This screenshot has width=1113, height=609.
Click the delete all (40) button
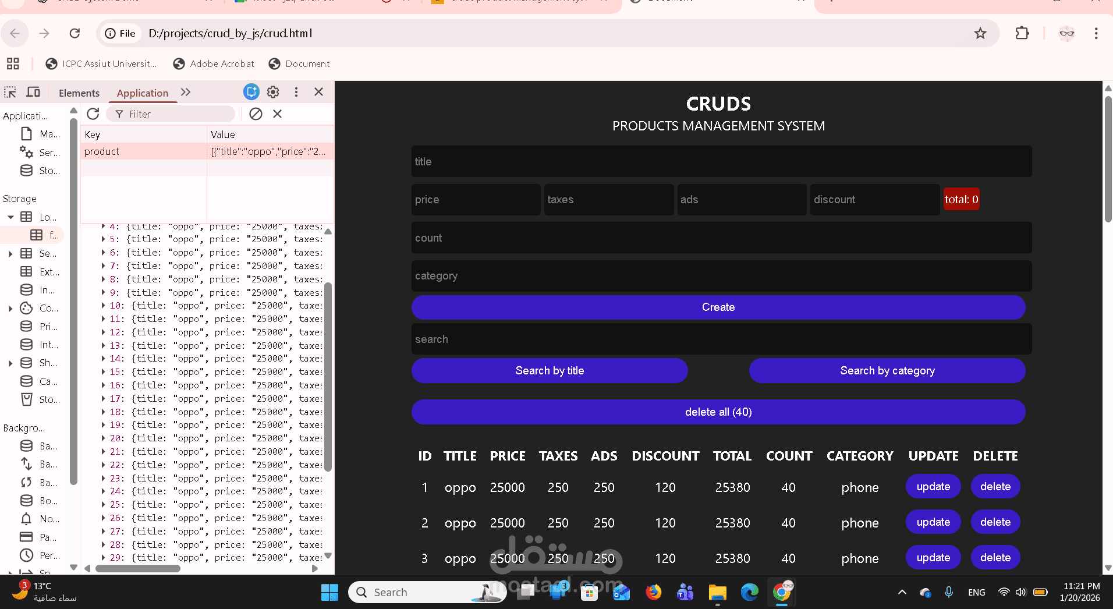[x=718, y=412]
